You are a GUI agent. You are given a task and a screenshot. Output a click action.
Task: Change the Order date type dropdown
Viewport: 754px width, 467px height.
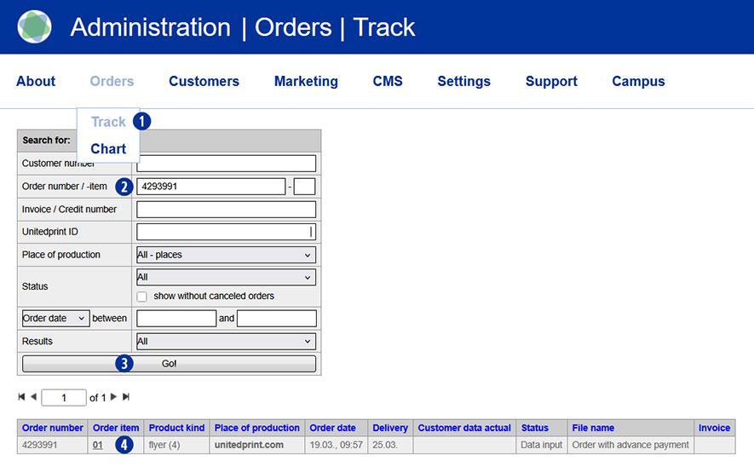(x=55, y=319)
